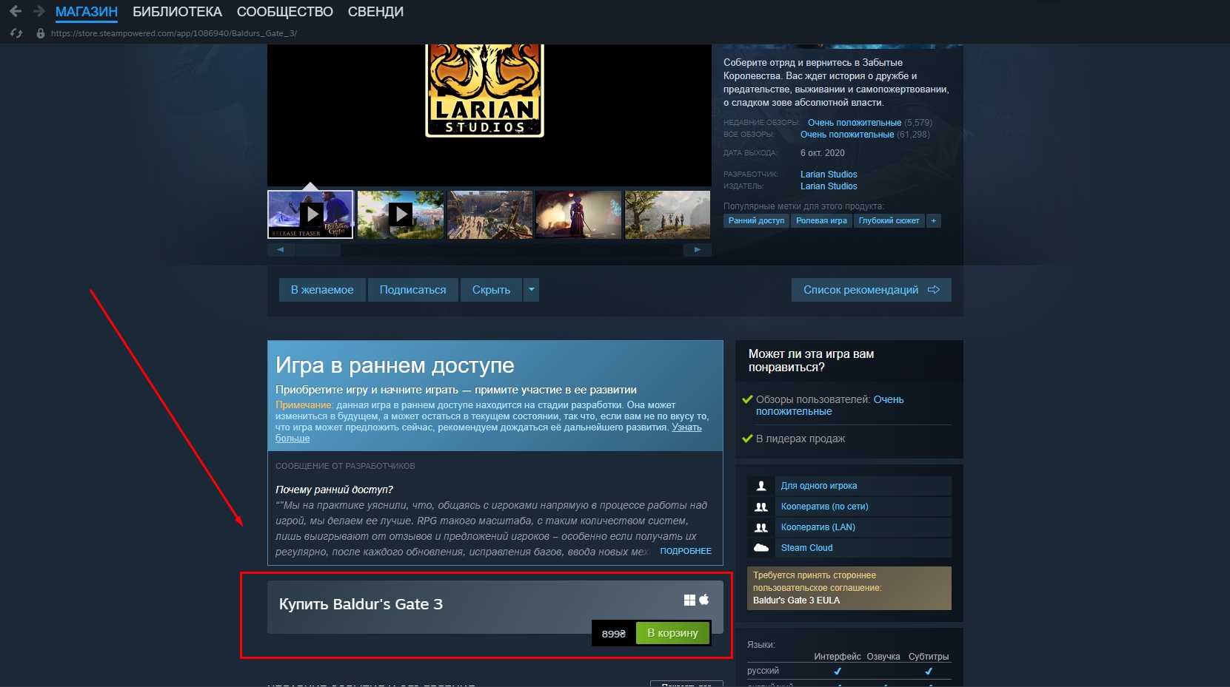This screenshot has height=687, width=1230.
Task: Play the Release Teaser video thumbnail
Action: (310, 214)
